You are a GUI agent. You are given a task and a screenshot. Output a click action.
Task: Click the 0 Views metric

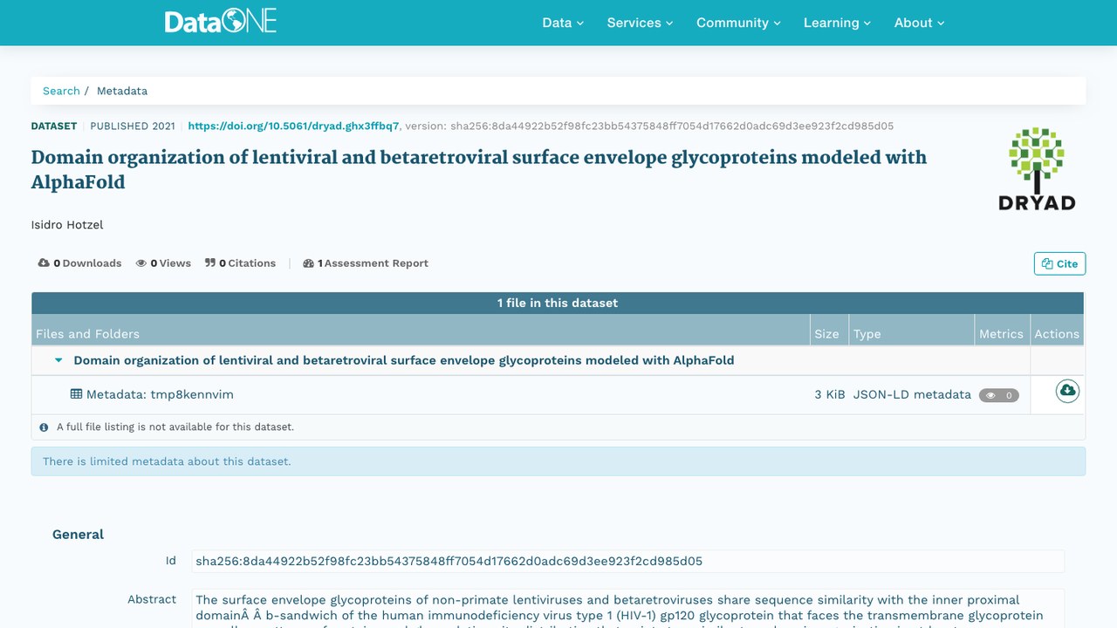tap(163, 263)
